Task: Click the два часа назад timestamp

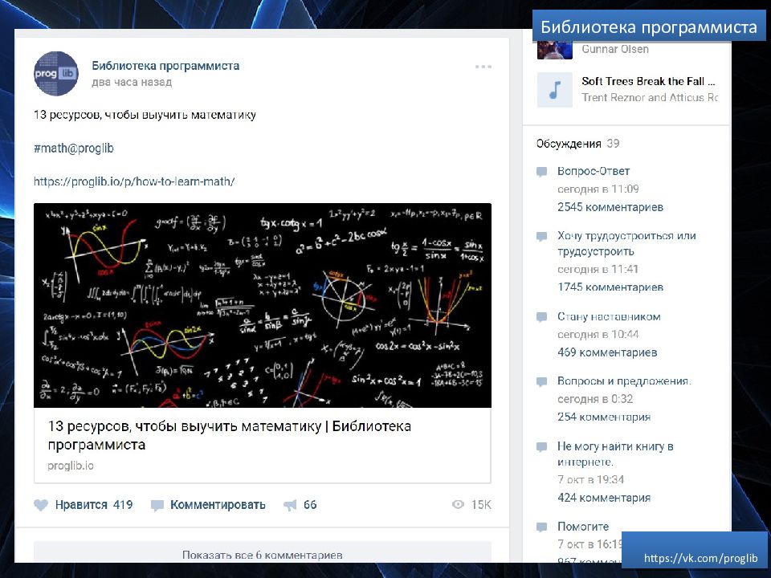Action: tap(132, 82)
